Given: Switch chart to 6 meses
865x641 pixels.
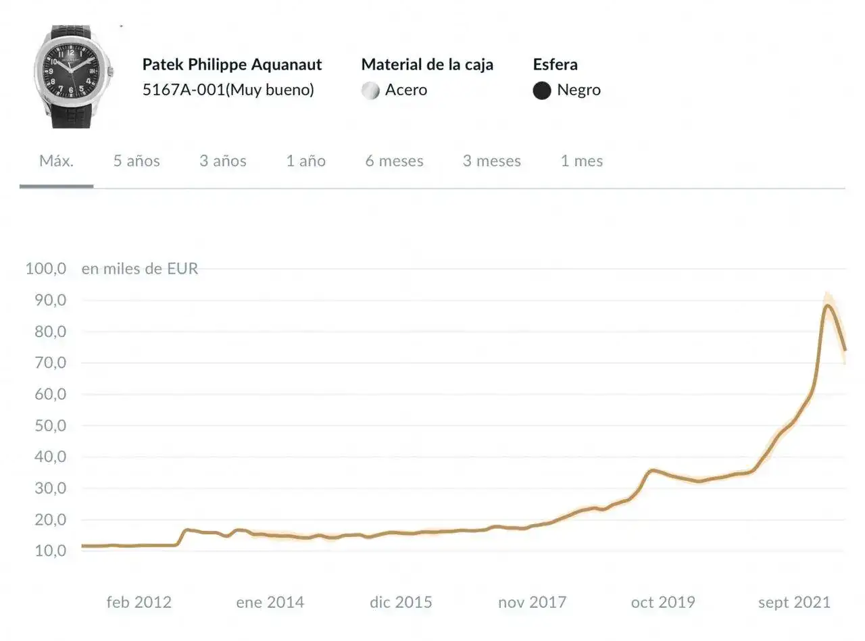Looking at the screenshot, I should [x=395, y=161].
